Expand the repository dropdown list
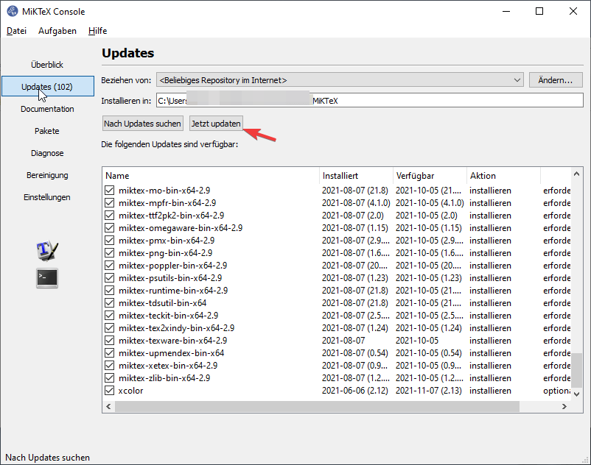 pyautogui.click(x=515, y=79)
